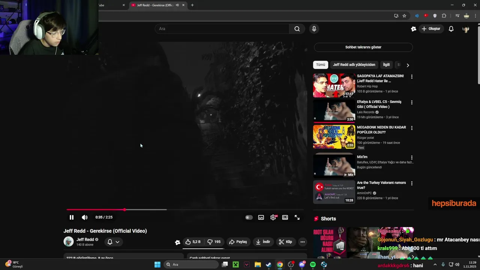Viewport: 480px width, 270px height.
Task: Click the shield extension icon
Action: click(435, 16)
